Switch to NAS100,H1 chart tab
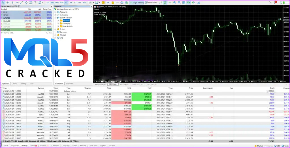This screenshot has width=290, height=148. (x=124, y=84)
